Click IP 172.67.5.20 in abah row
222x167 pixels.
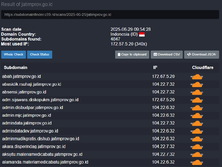pos(163,76)
